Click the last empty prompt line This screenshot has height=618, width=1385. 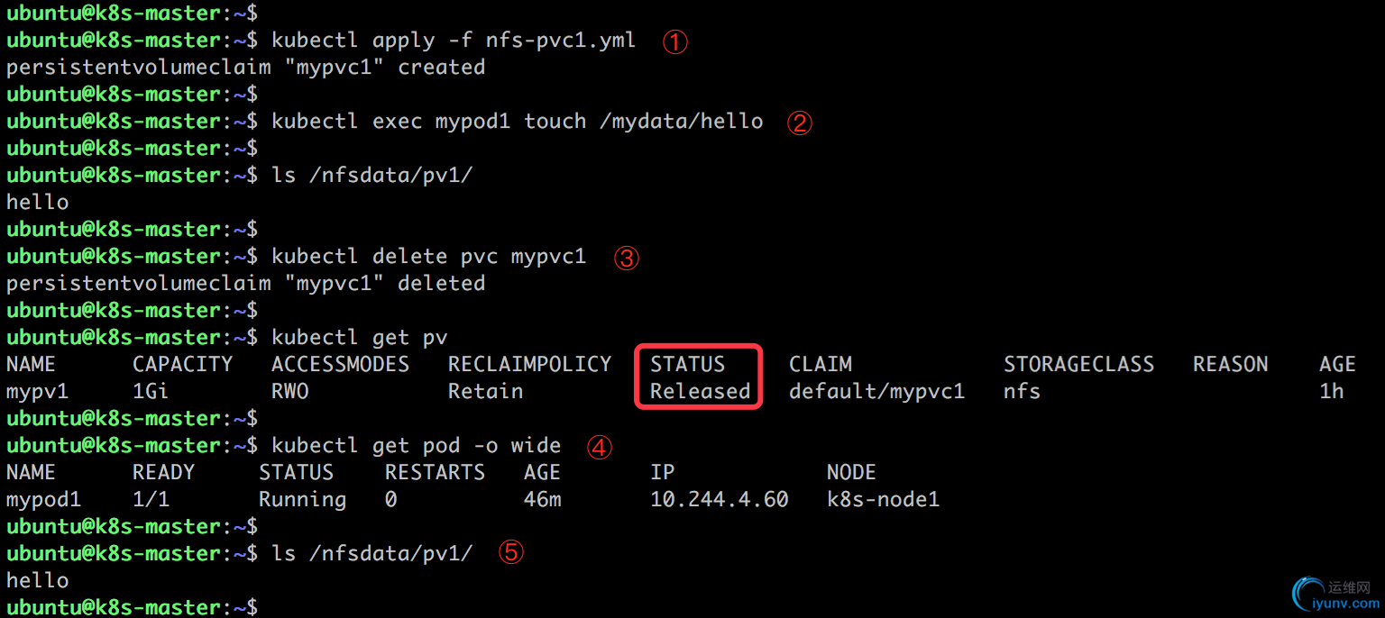point(133,607)
